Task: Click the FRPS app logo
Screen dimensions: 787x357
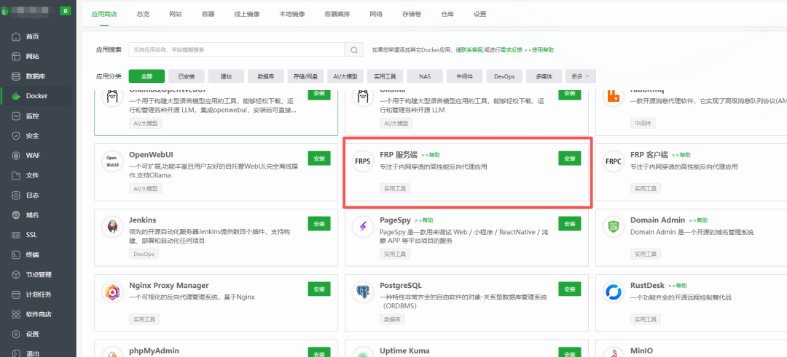Action: point(362,161)
